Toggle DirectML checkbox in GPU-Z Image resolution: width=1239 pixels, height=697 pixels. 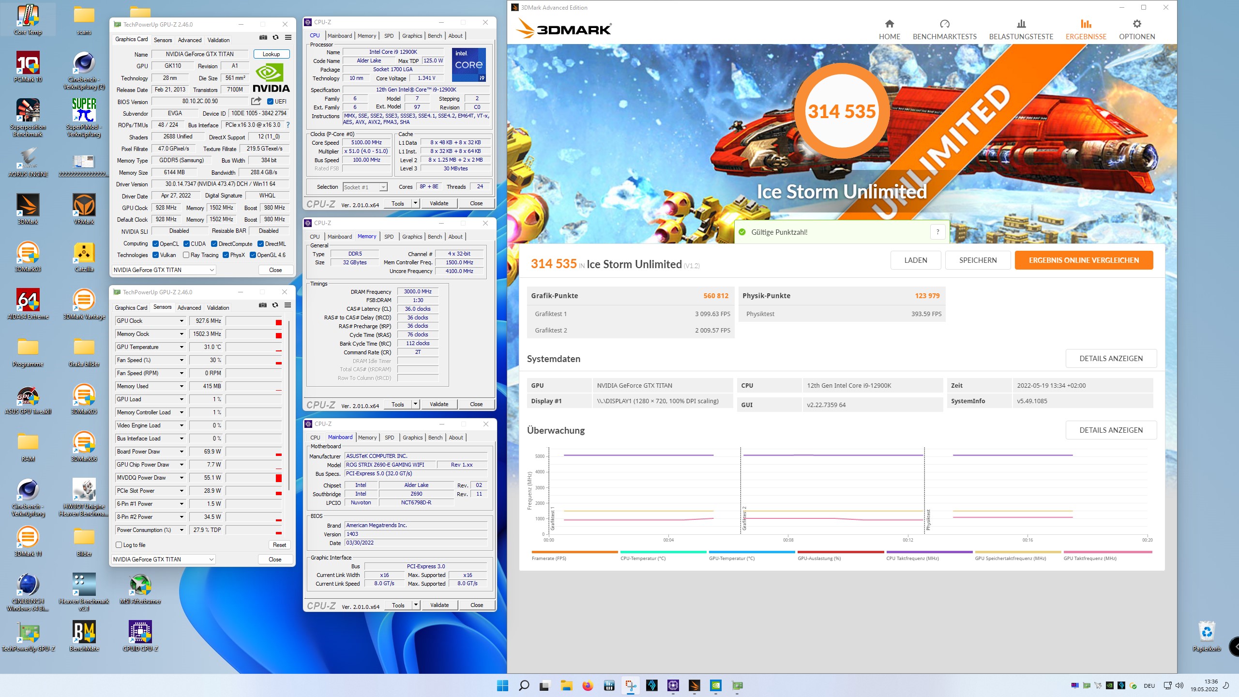pyautogui.click(x=260, y=244)
